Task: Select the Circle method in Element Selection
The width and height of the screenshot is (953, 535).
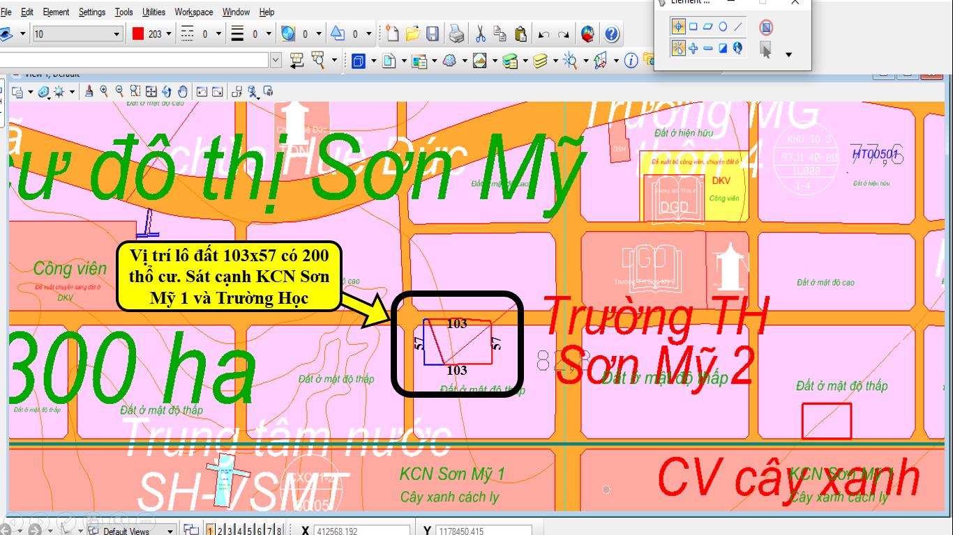Action: tap(723, 26)
